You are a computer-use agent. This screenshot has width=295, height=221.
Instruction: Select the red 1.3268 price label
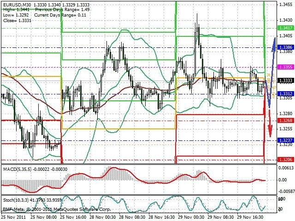[x=286, y=120]
